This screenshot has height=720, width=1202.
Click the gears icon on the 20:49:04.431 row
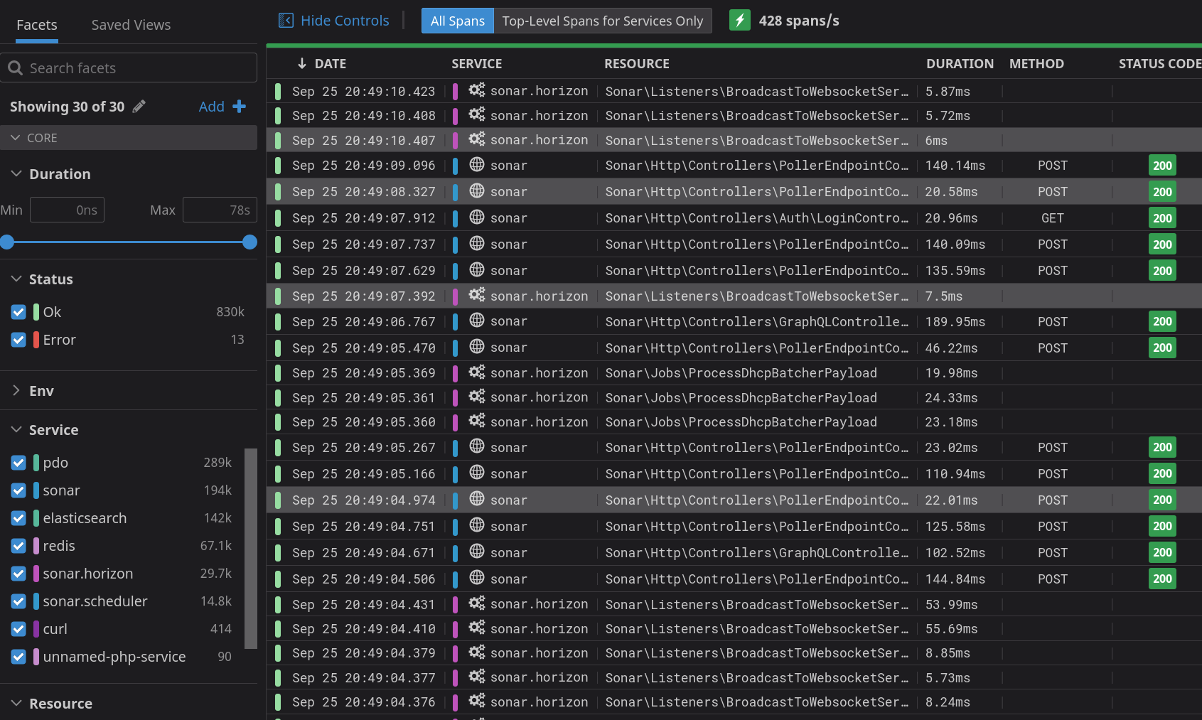[477, 603]
